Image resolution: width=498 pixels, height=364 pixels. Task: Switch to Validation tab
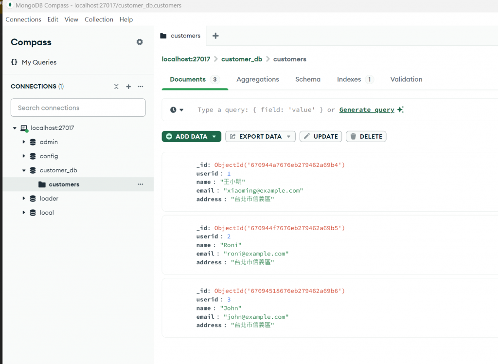point(406,79)
